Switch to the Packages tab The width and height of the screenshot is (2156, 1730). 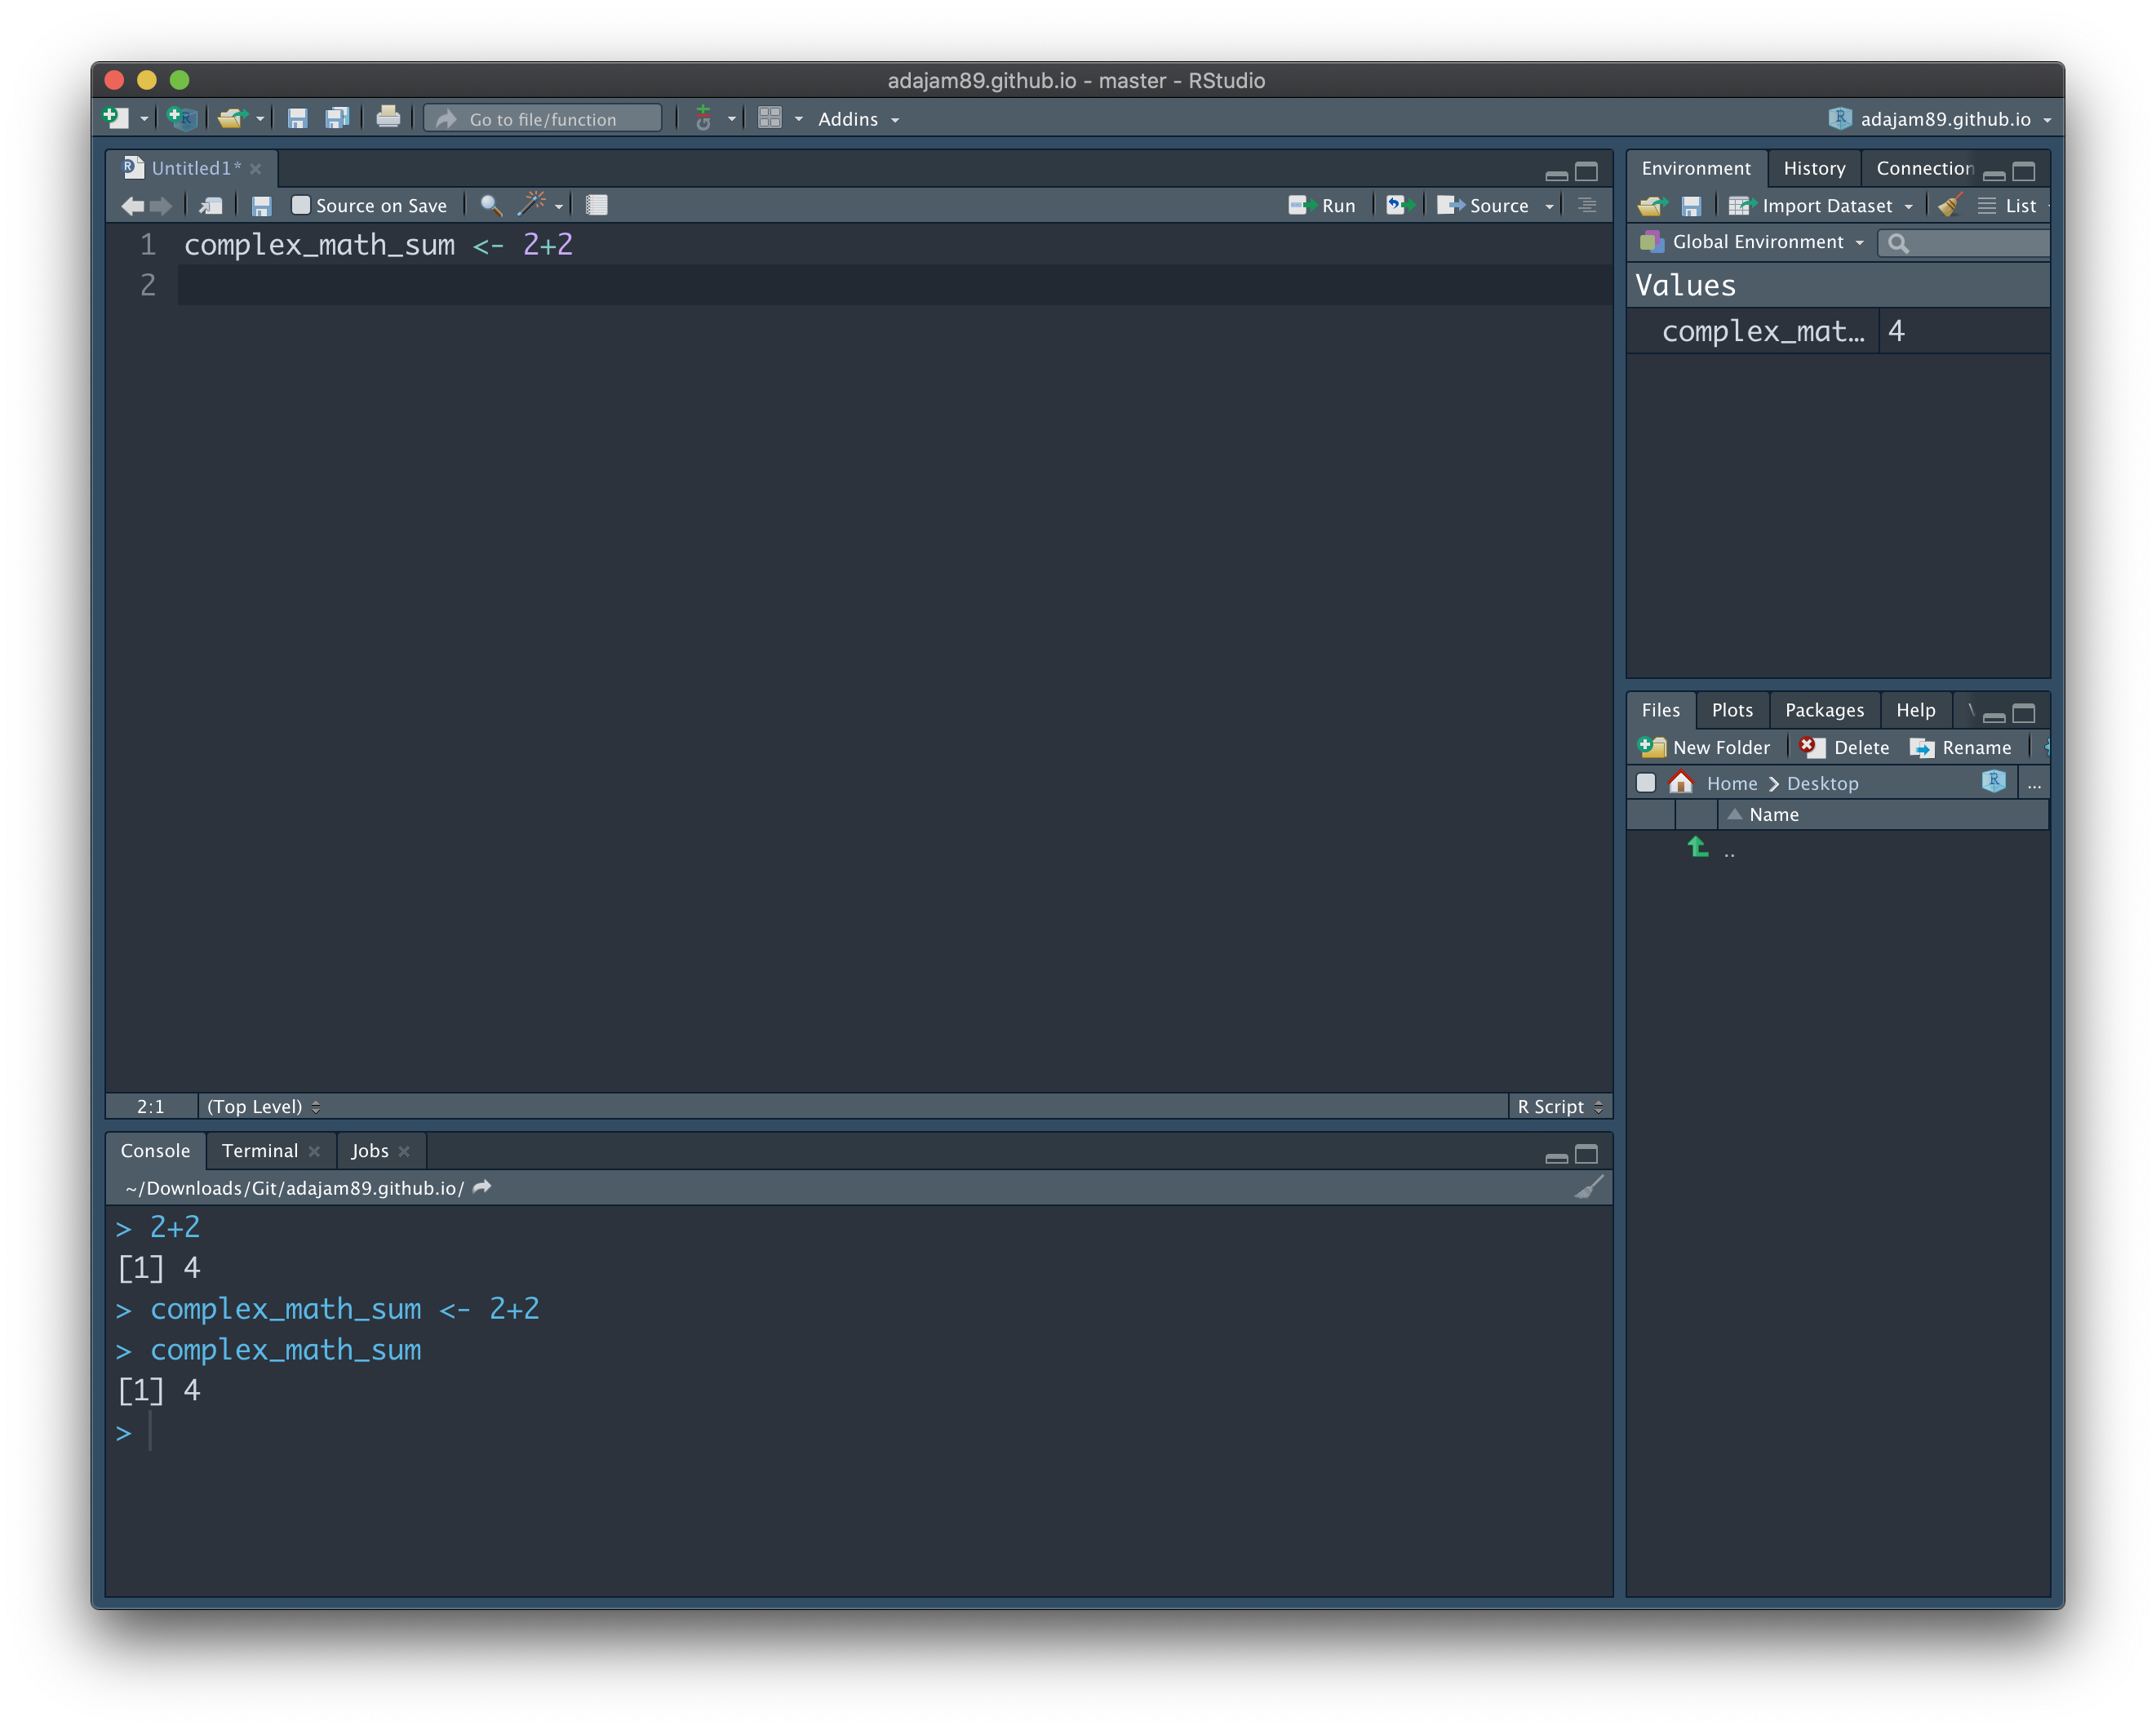tap(1824, 710)
